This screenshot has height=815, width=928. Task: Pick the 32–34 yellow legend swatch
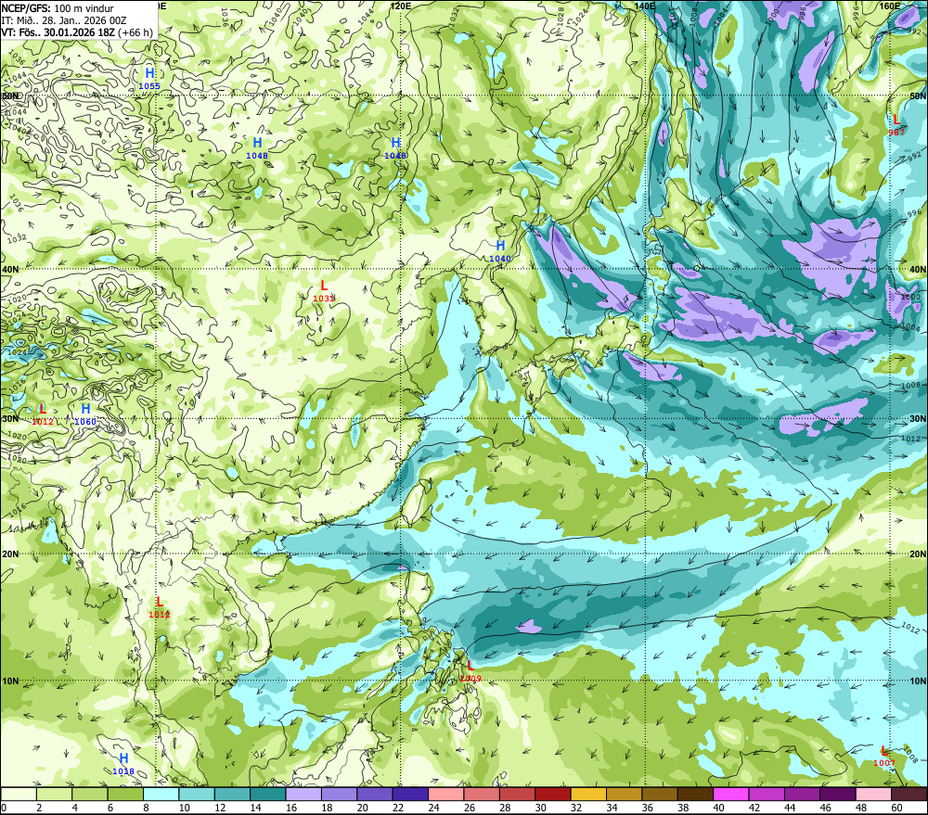point(588,794)
